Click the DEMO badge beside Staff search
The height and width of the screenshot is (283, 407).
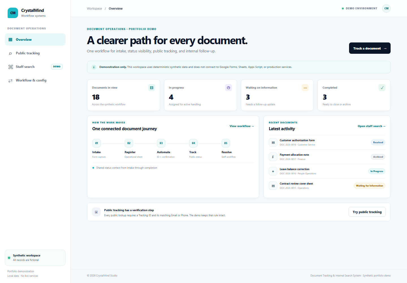coord(57,67)
